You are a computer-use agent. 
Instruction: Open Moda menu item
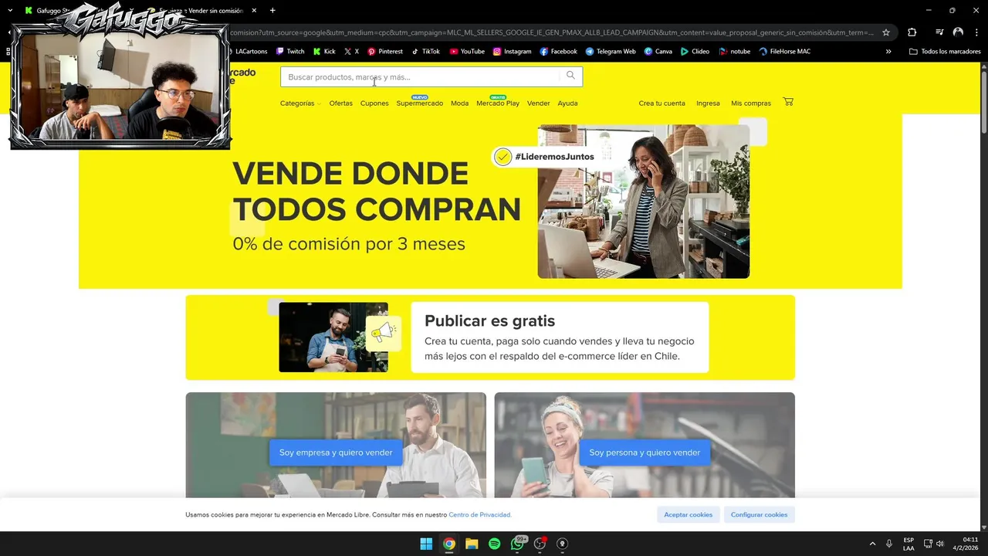(459, 103)
